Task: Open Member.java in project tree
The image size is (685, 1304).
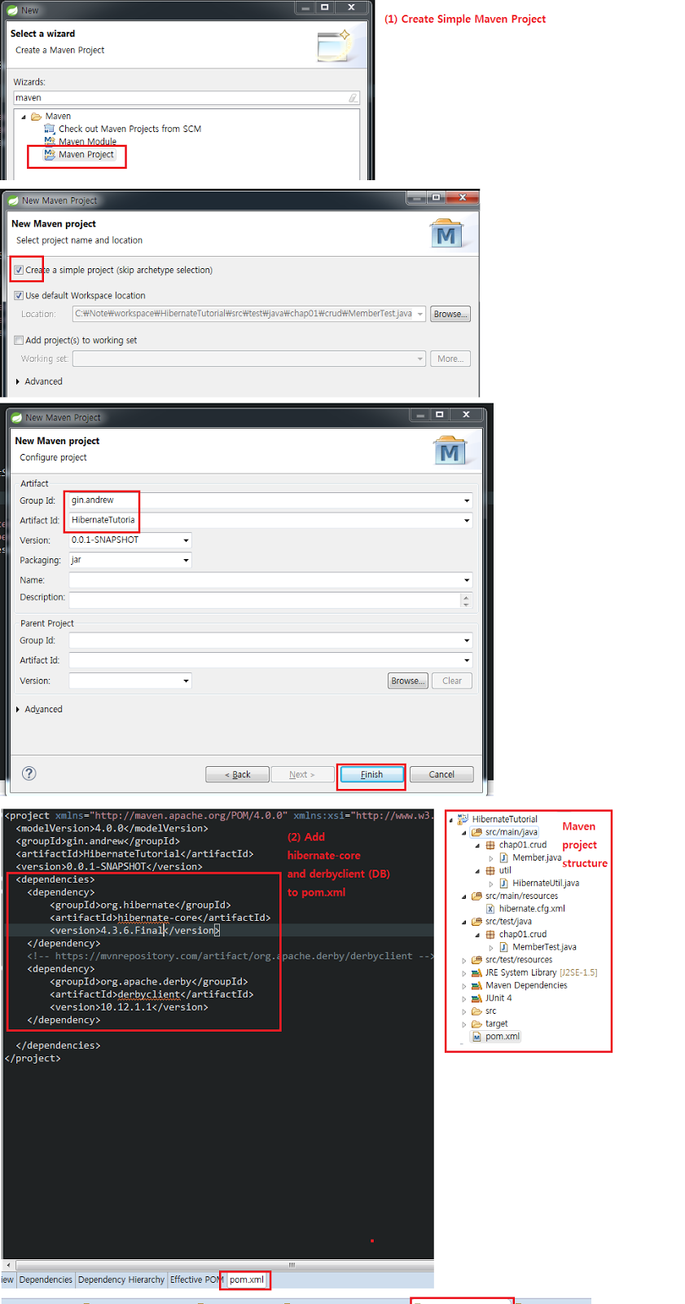Action: pyautogui.click(x=529, y=857)
